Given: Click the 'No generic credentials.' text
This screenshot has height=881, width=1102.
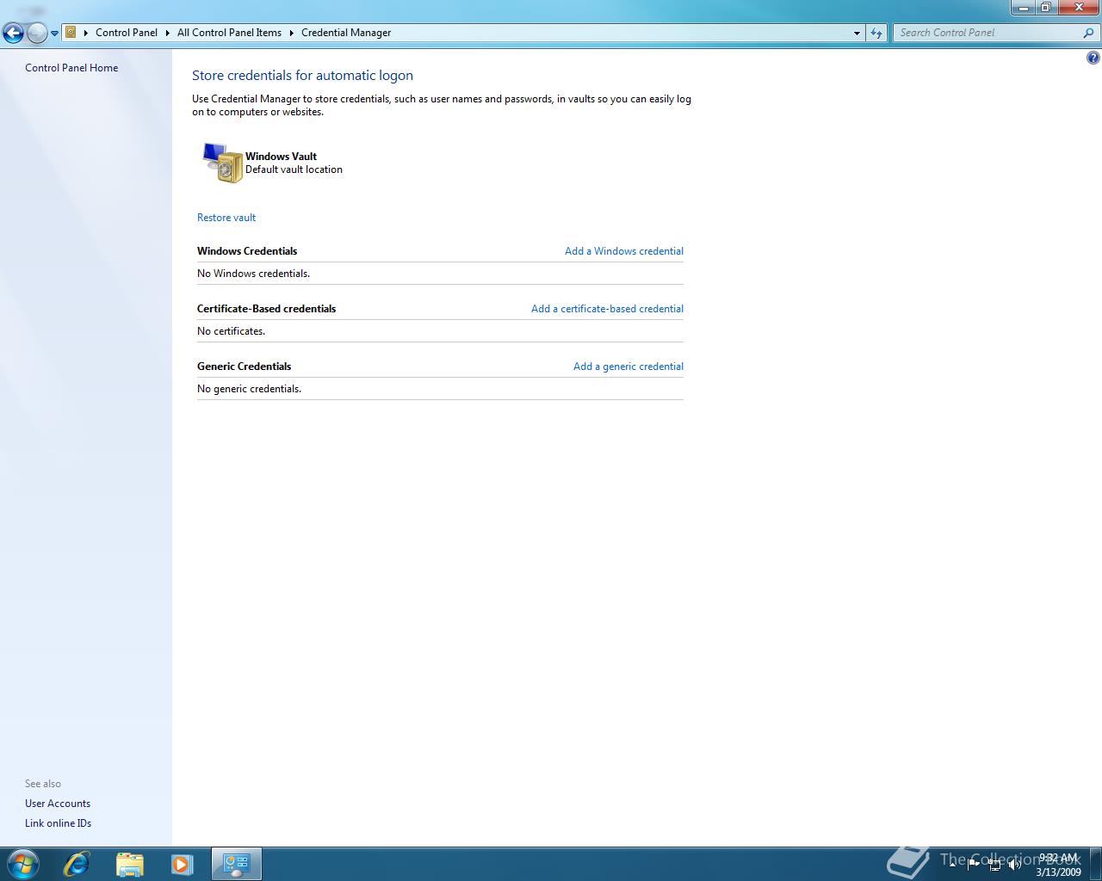Looking at the screenshot, I should point(249,389).
